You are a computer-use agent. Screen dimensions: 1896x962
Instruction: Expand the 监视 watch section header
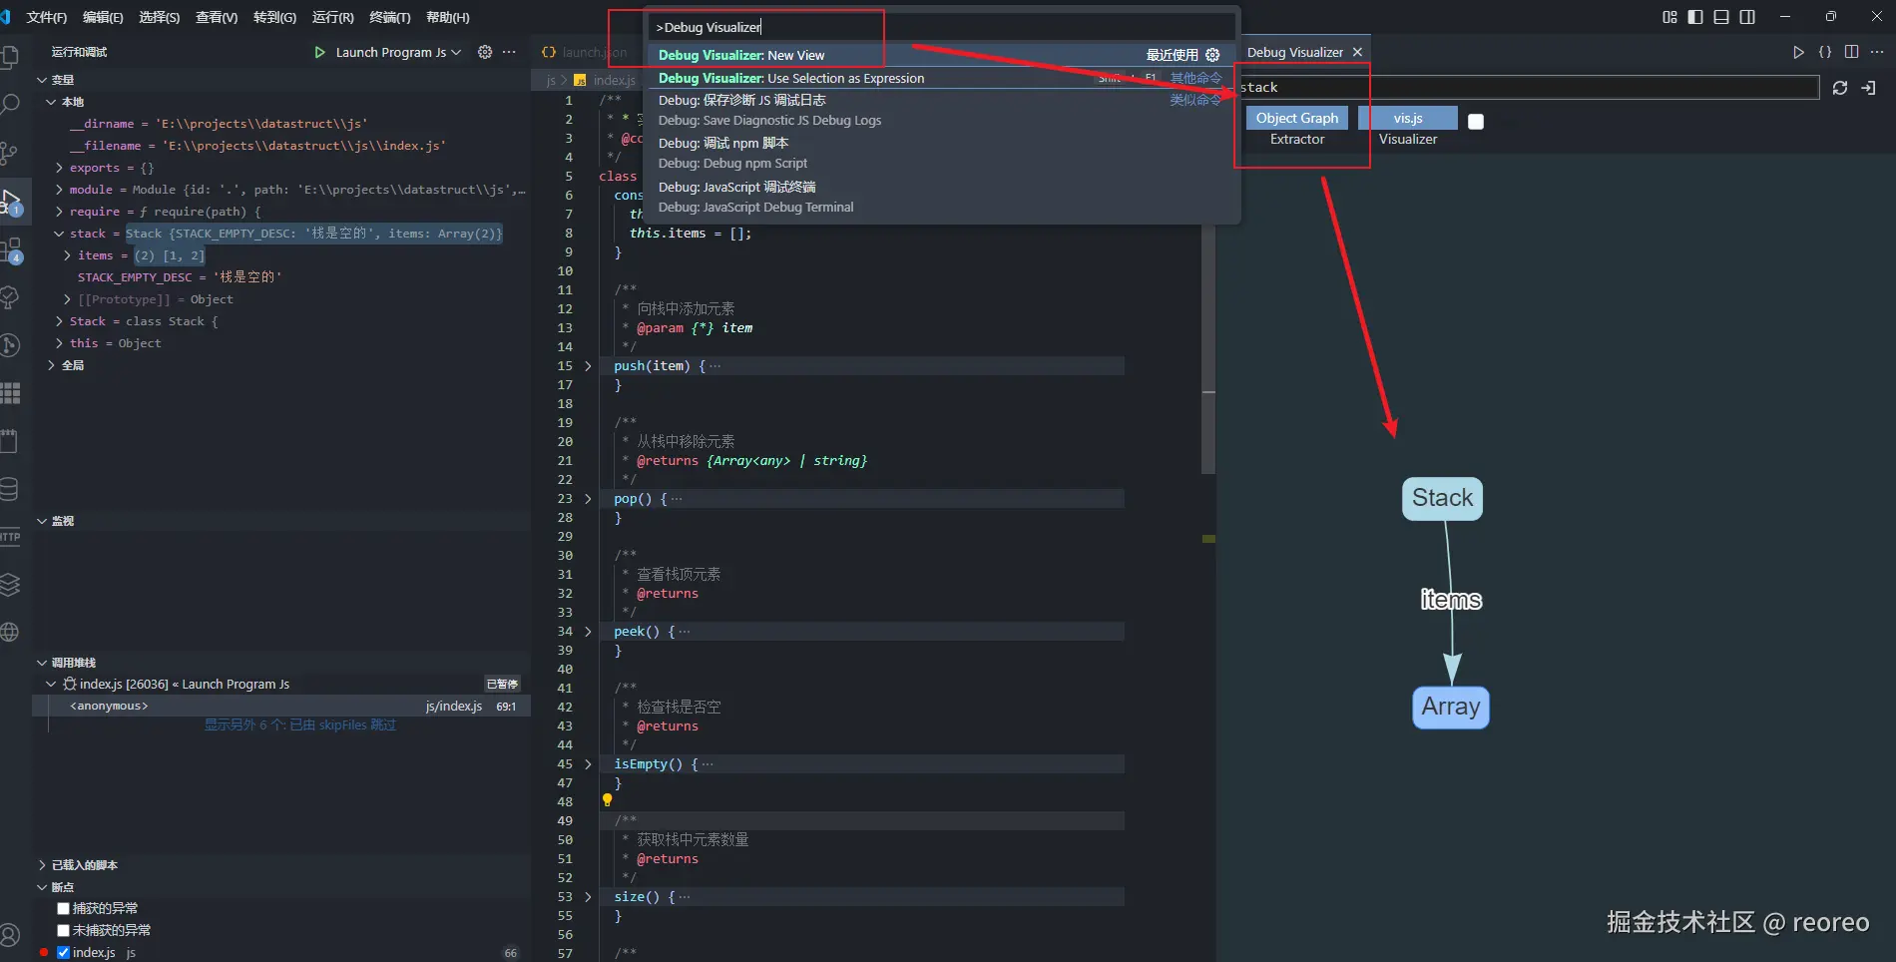281,521
